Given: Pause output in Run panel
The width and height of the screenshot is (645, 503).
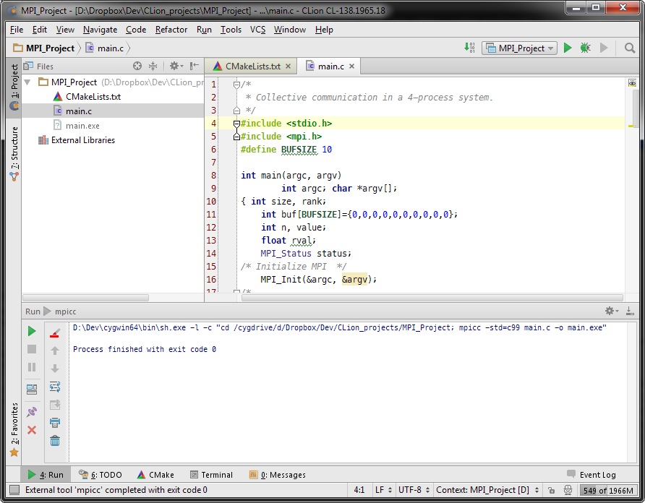Looking at the screenshot, I should pos(32,367).
